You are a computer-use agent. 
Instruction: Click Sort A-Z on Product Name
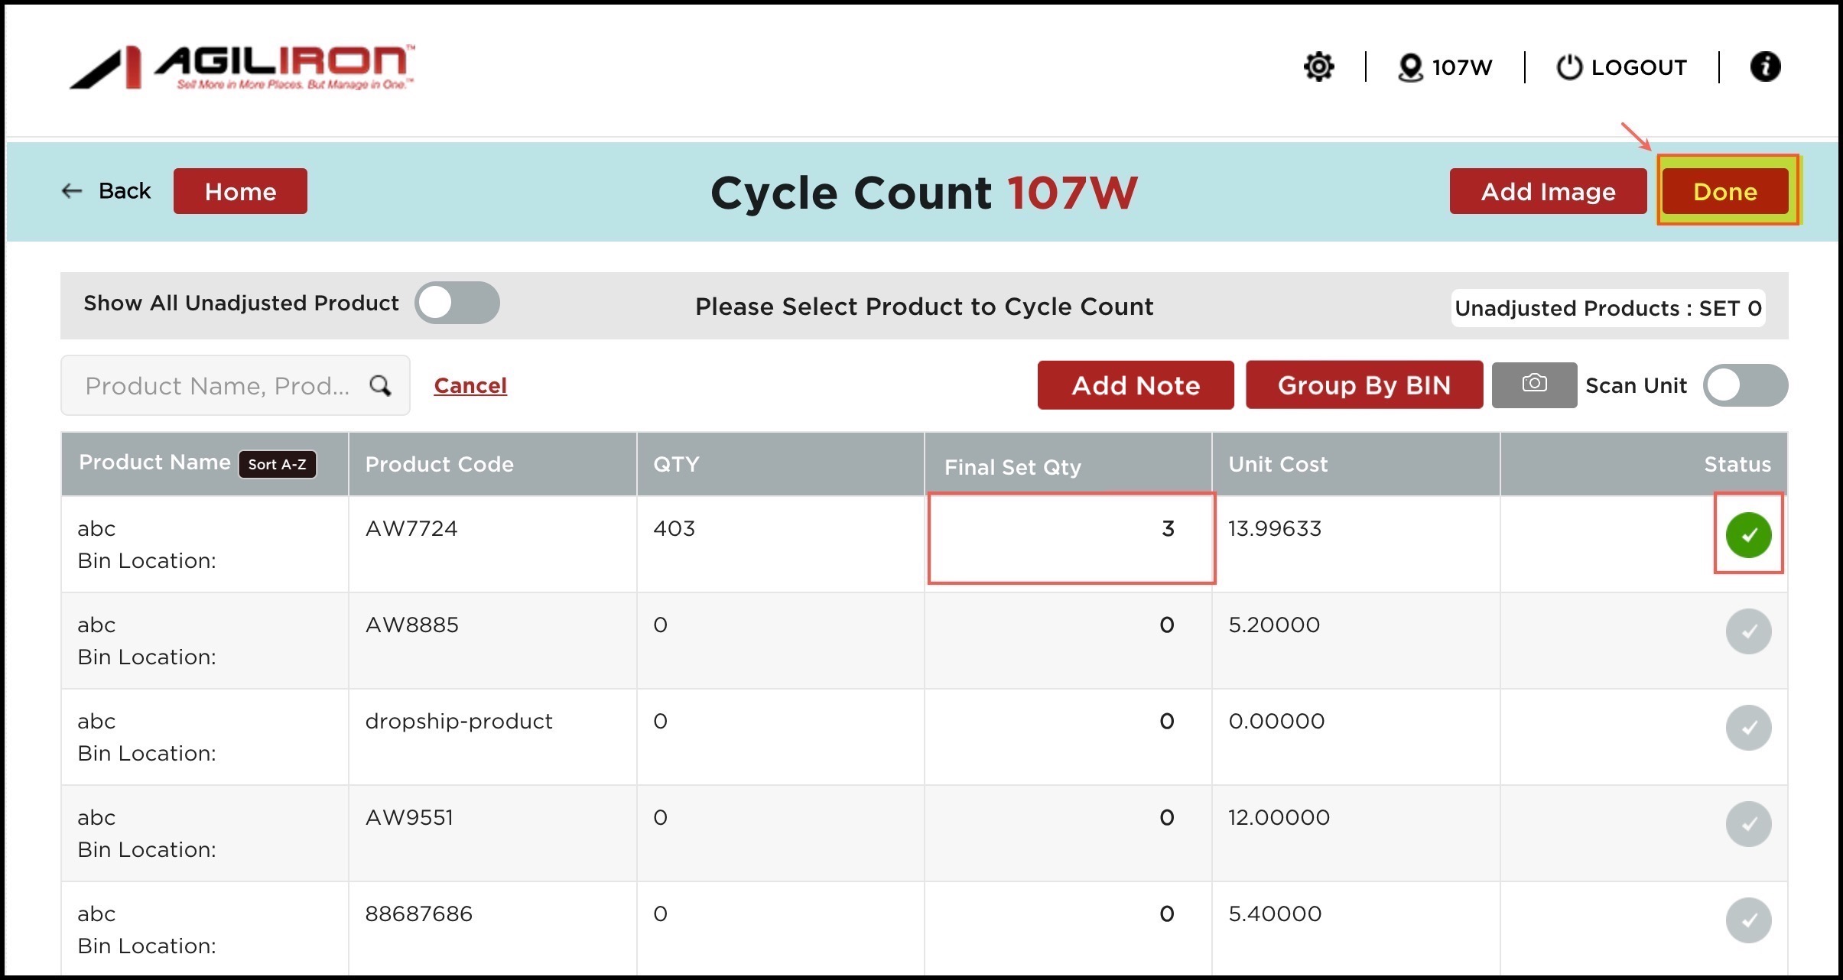click(x=277, y=464)
